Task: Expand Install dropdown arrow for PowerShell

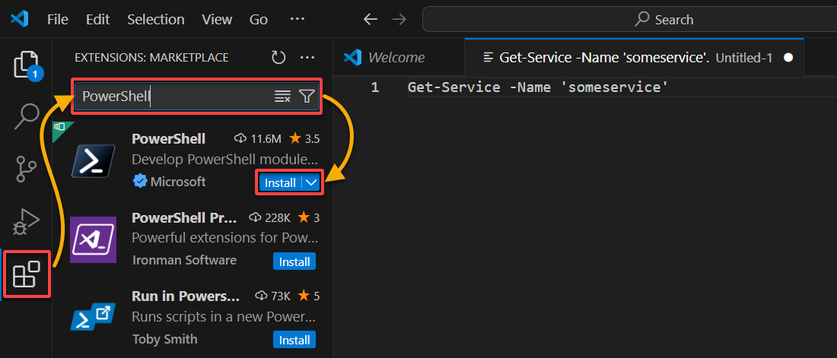Action: pos(312,182)
